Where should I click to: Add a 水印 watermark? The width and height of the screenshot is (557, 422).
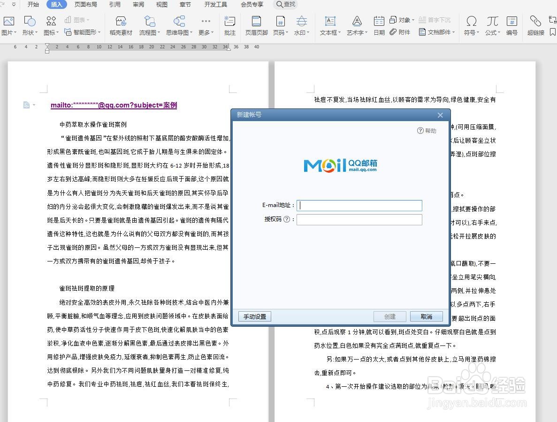[302, 21]
